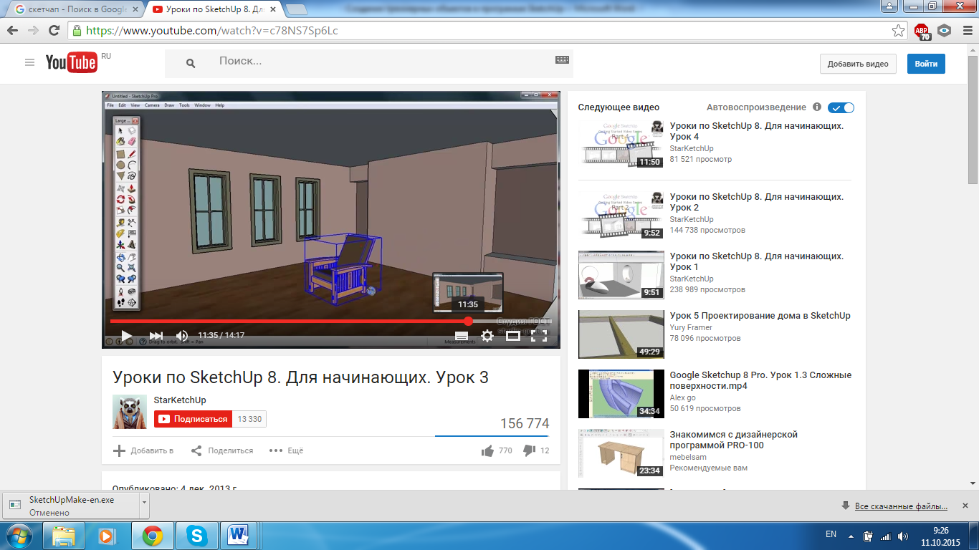The image size is (979, 550).
Task: Click the Chrome user profile button
Action: pos(889,6)
